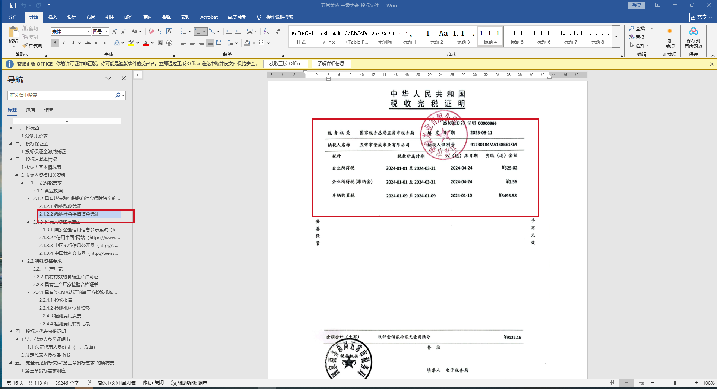Switch to the 插入 (Insert) ribbon tab
Viewport: 717px width, 389px height.
point(53,17)
